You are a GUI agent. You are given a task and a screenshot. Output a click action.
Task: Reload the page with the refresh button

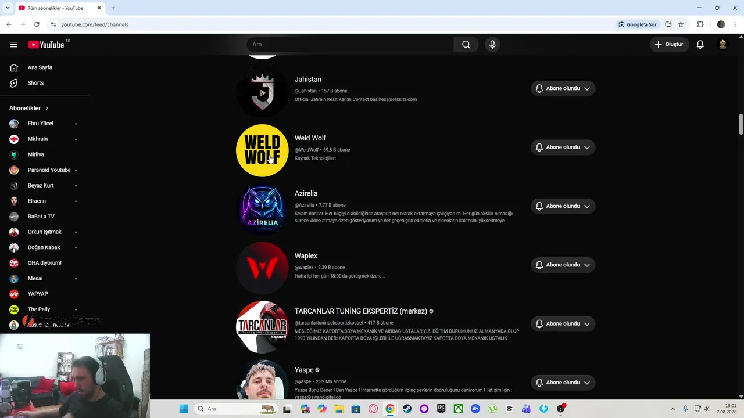(37, 24)
